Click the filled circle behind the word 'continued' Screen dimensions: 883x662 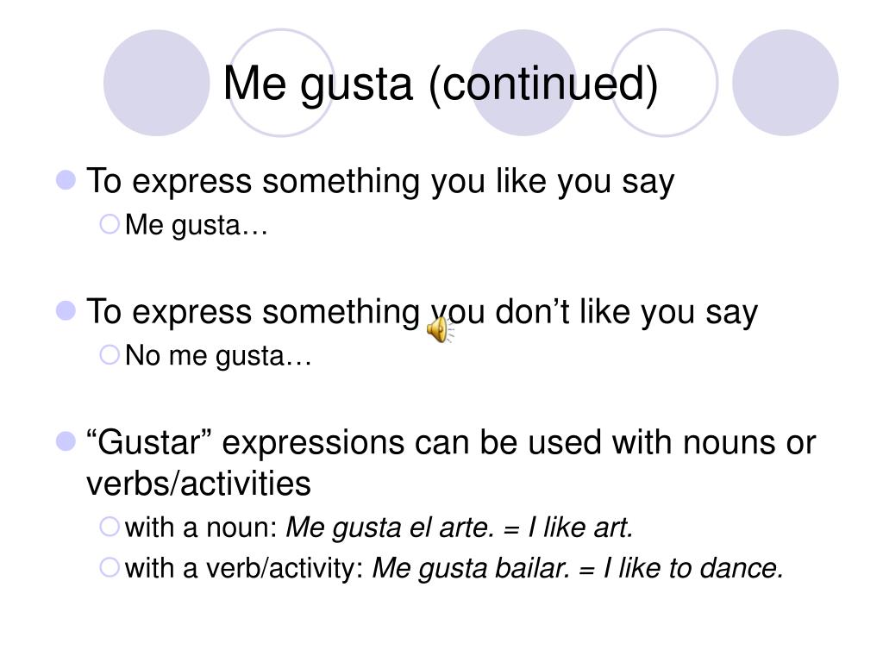coord(523,83)
